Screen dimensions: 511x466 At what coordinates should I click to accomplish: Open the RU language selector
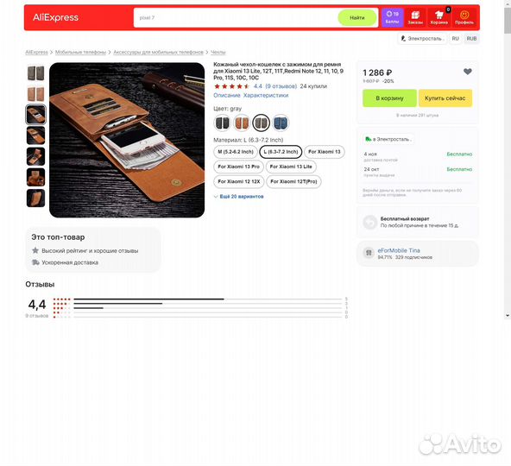point(455,39)
